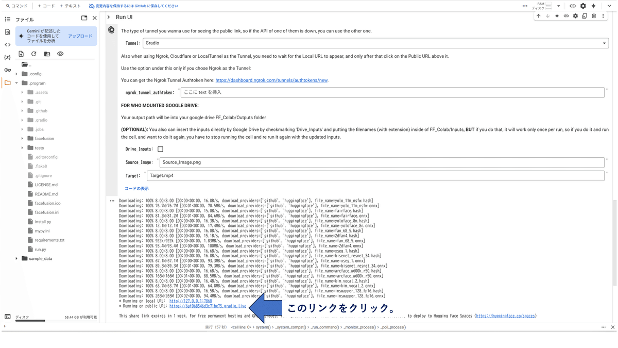Add a code cell with + コード
This screenshot has height=348, width=618.
46,6
